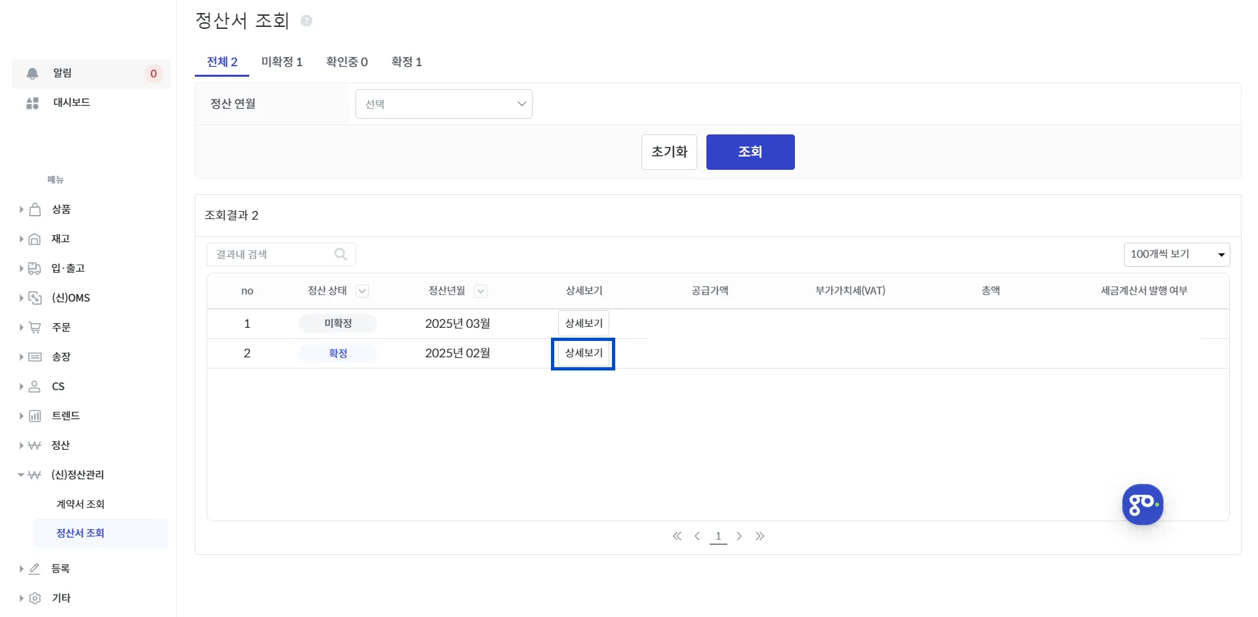Screen dimensions: 1258x617
Task: Click the 송장 invoice icon
Action: tap(35, 357)
